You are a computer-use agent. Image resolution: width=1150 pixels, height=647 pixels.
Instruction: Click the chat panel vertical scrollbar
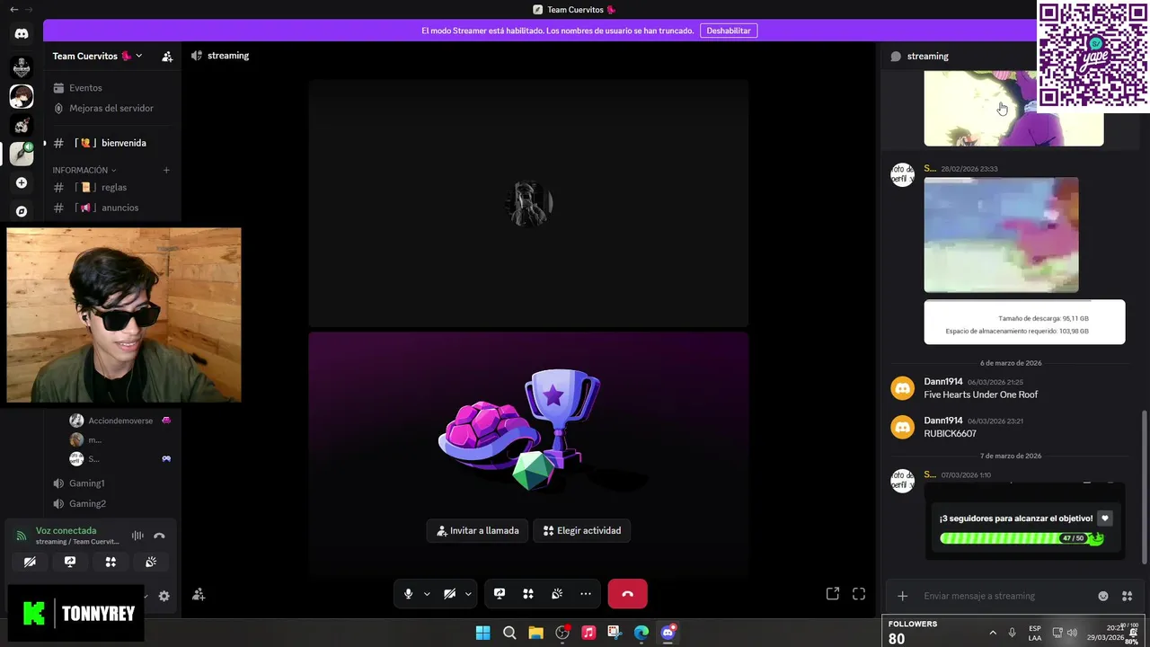[x=1144, y=487]
